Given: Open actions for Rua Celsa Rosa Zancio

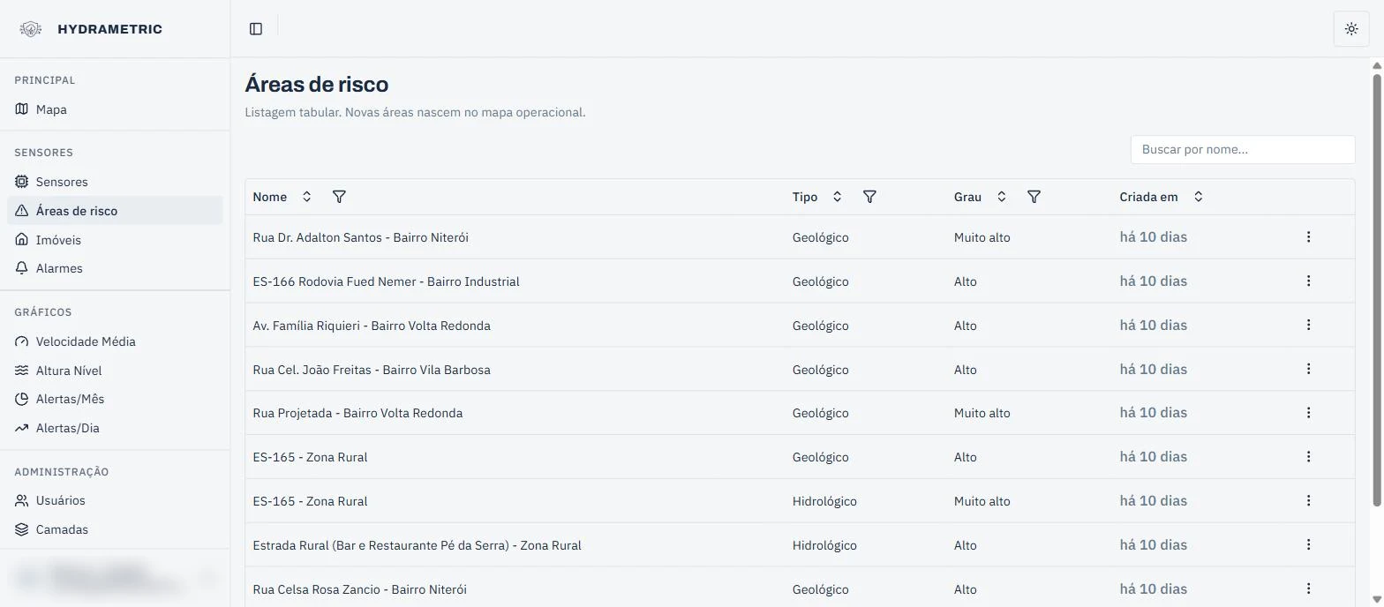Looking at the screenshot, I should [1308, 588].
